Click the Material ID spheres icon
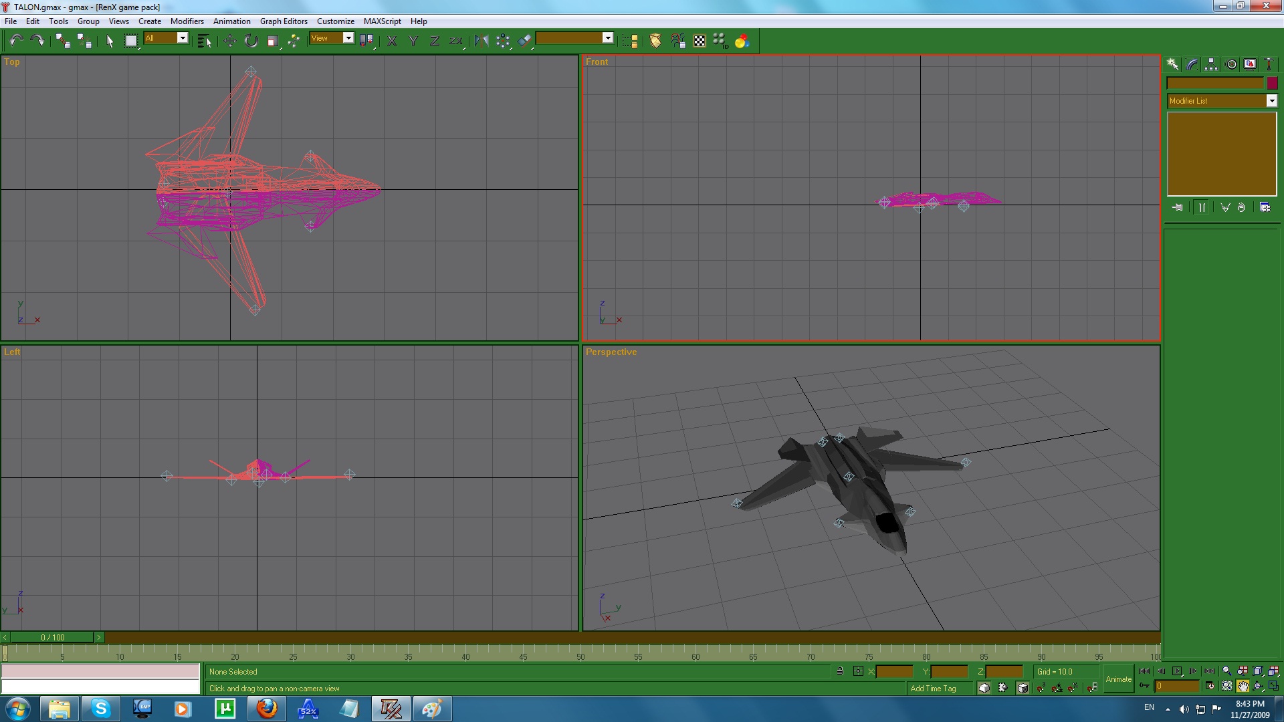Image resolution: width=1284 pixels, height=722 pixels. 720,41
